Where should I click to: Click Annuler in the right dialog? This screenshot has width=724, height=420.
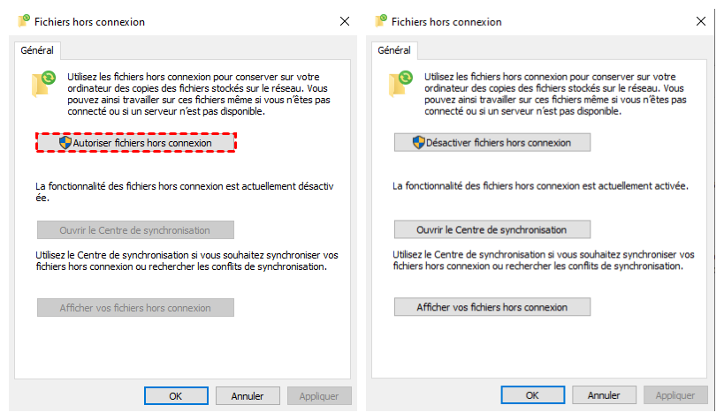click(x=604, y=395)
